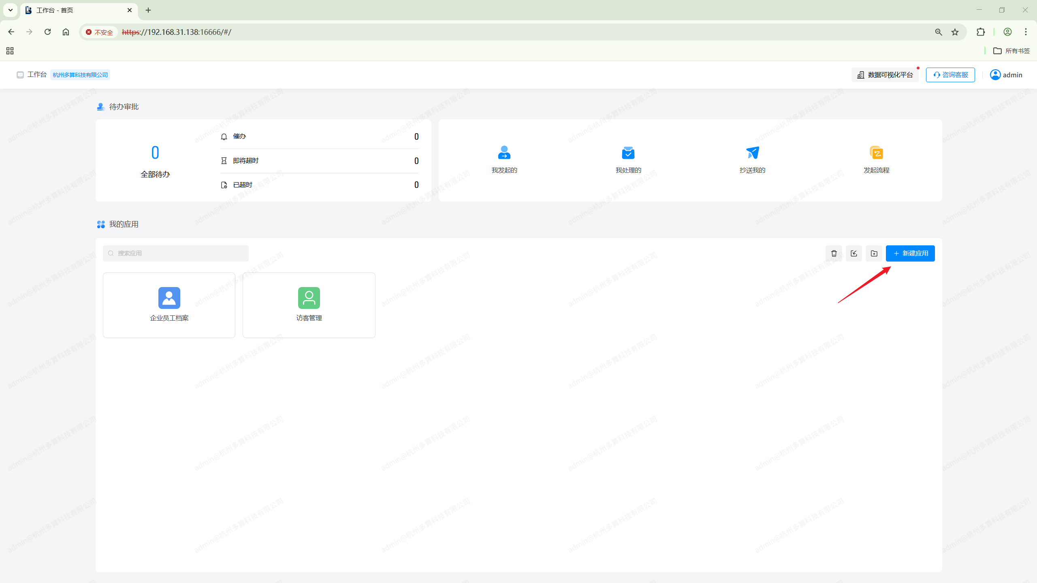Click the import application icon
Screen dimensions: 1037x583
pos(854,253)
